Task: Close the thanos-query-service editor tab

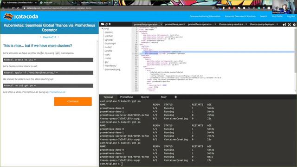Action: pos(246,24)
